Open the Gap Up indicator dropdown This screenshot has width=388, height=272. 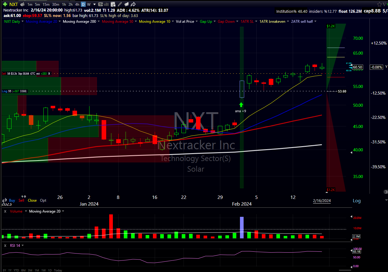(207, 22)
